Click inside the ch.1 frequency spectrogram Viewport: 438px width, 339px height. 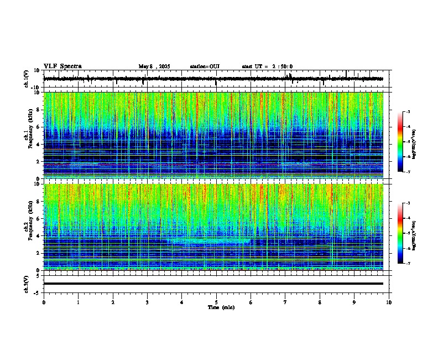coord(213,135)
